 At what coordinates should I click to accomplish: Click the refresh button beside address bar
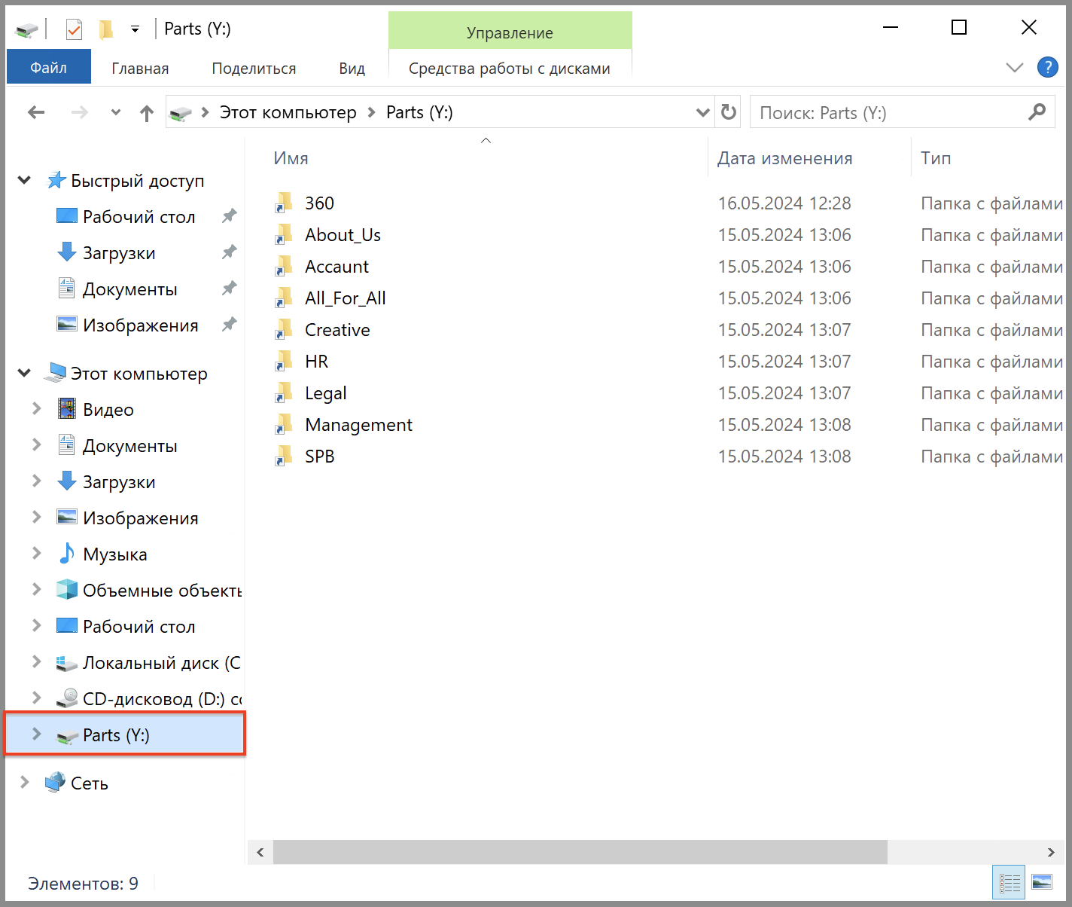click(x=728, y=112)
